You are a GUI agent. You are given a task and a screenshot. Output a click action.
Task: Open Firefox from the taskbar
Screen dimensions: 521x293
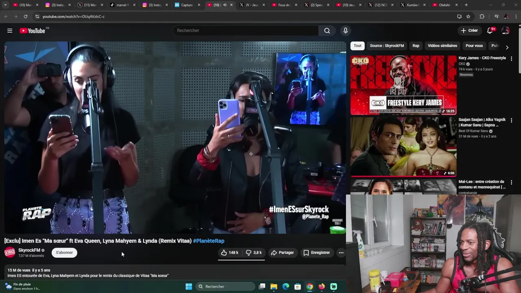[322, 286]
